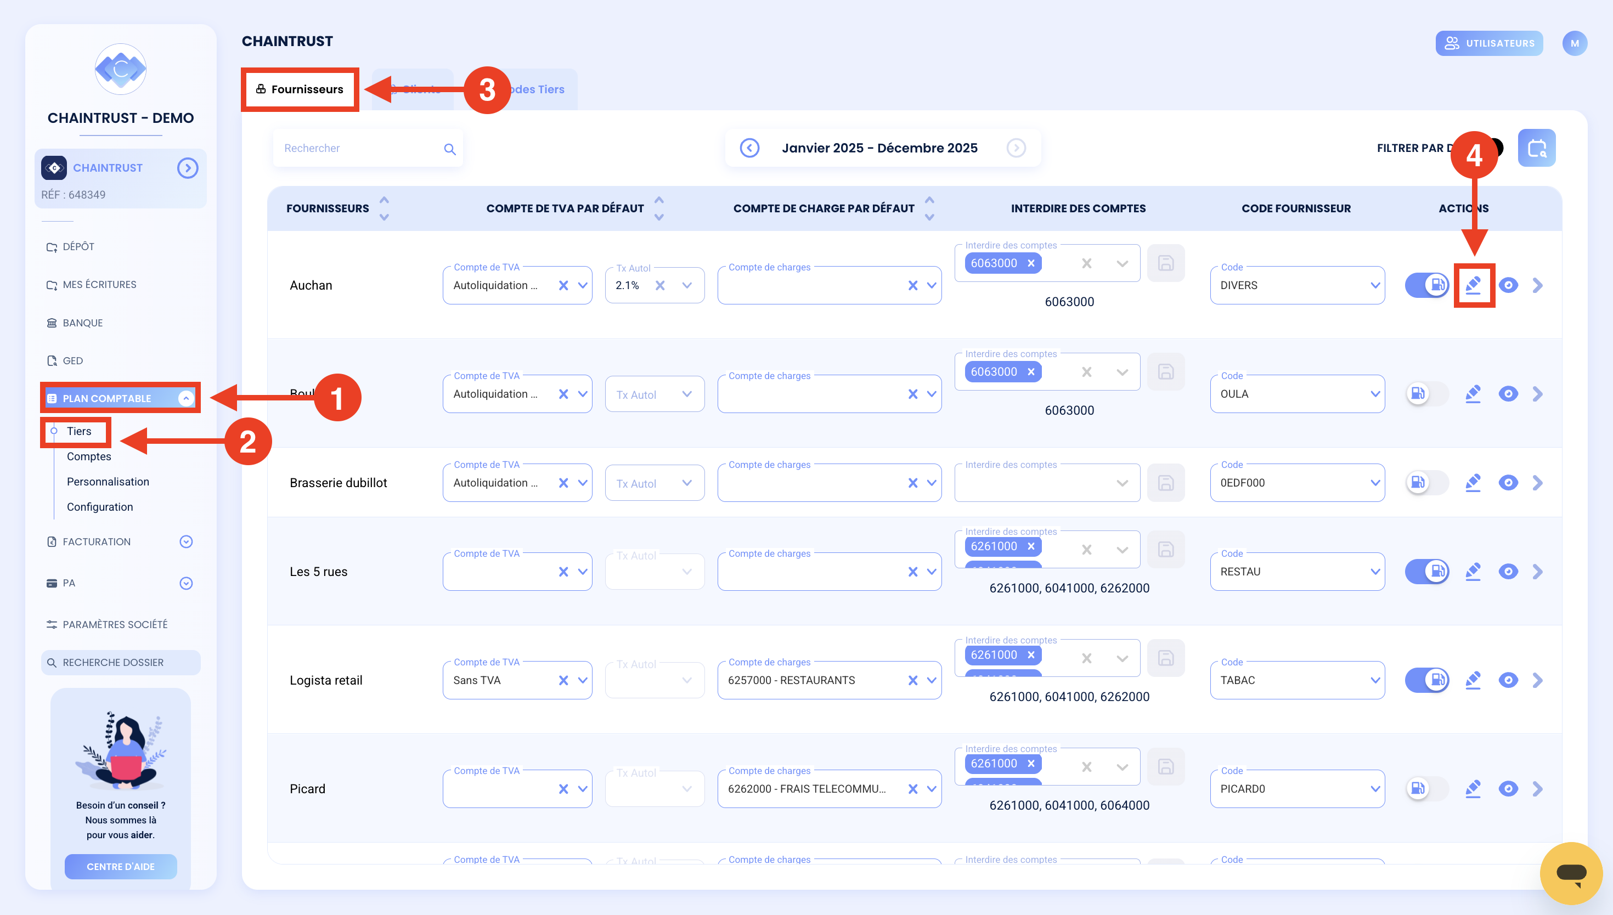
Task: Collapse the Plan Comptable menu
Action: (186, 398)
